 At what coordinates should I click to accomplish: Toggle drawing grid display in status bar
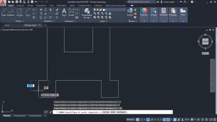[137, 120]
